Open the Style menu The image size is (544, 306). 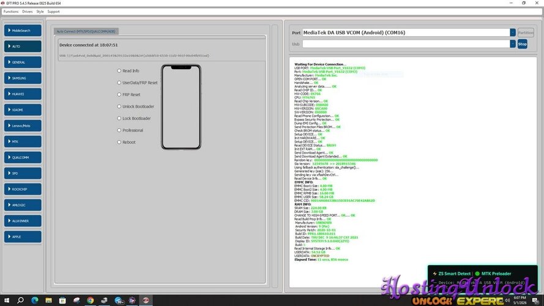click(40, 12)
